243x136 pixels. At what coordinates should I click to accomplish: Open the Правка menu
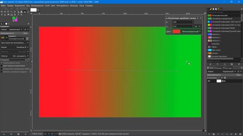(10, 6)
